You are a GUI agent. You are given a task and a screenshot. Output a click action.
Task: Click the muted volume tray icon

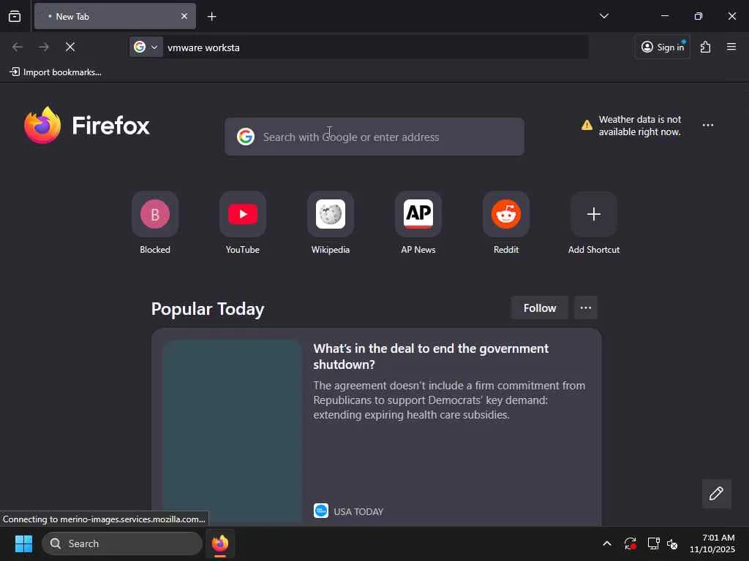pos(673,543)
